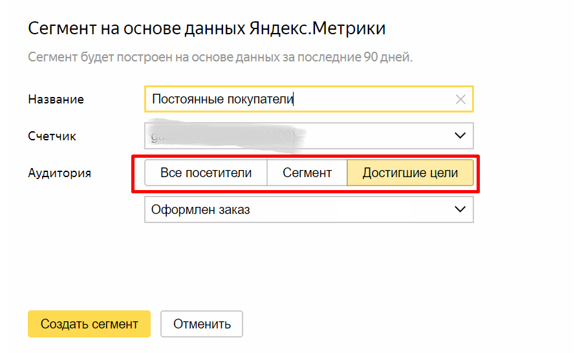
Task: Cancel with the Отменить button
Action: pyautogui.click(x=202, y=324)
